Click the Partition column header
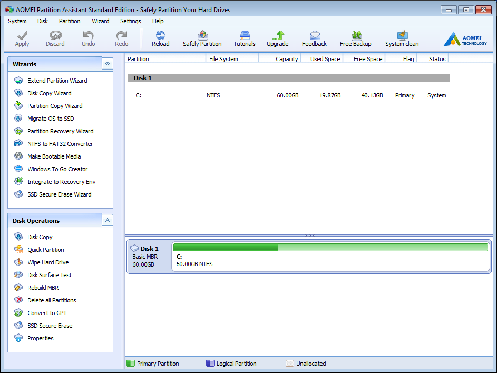Viewport: 497px width, 373px height. pyautogui.click(x=166, y=59)
